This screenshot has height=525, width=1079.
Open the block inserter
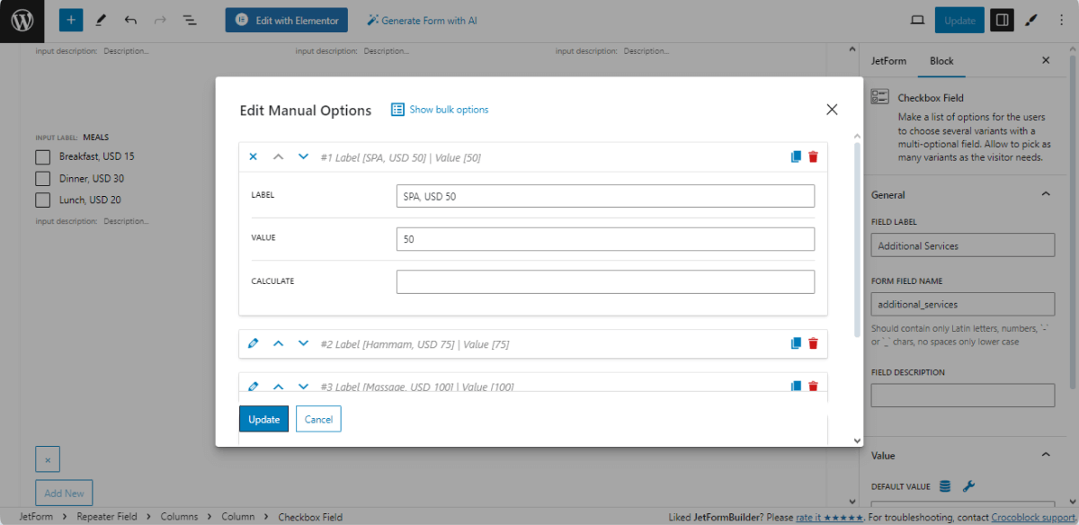(x=70, y=19)
